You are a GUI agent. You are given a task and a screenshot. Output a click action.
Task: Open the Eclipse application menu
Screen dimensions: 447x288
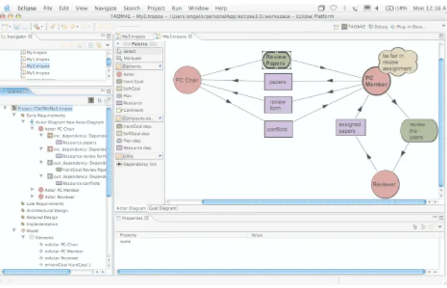27,8
